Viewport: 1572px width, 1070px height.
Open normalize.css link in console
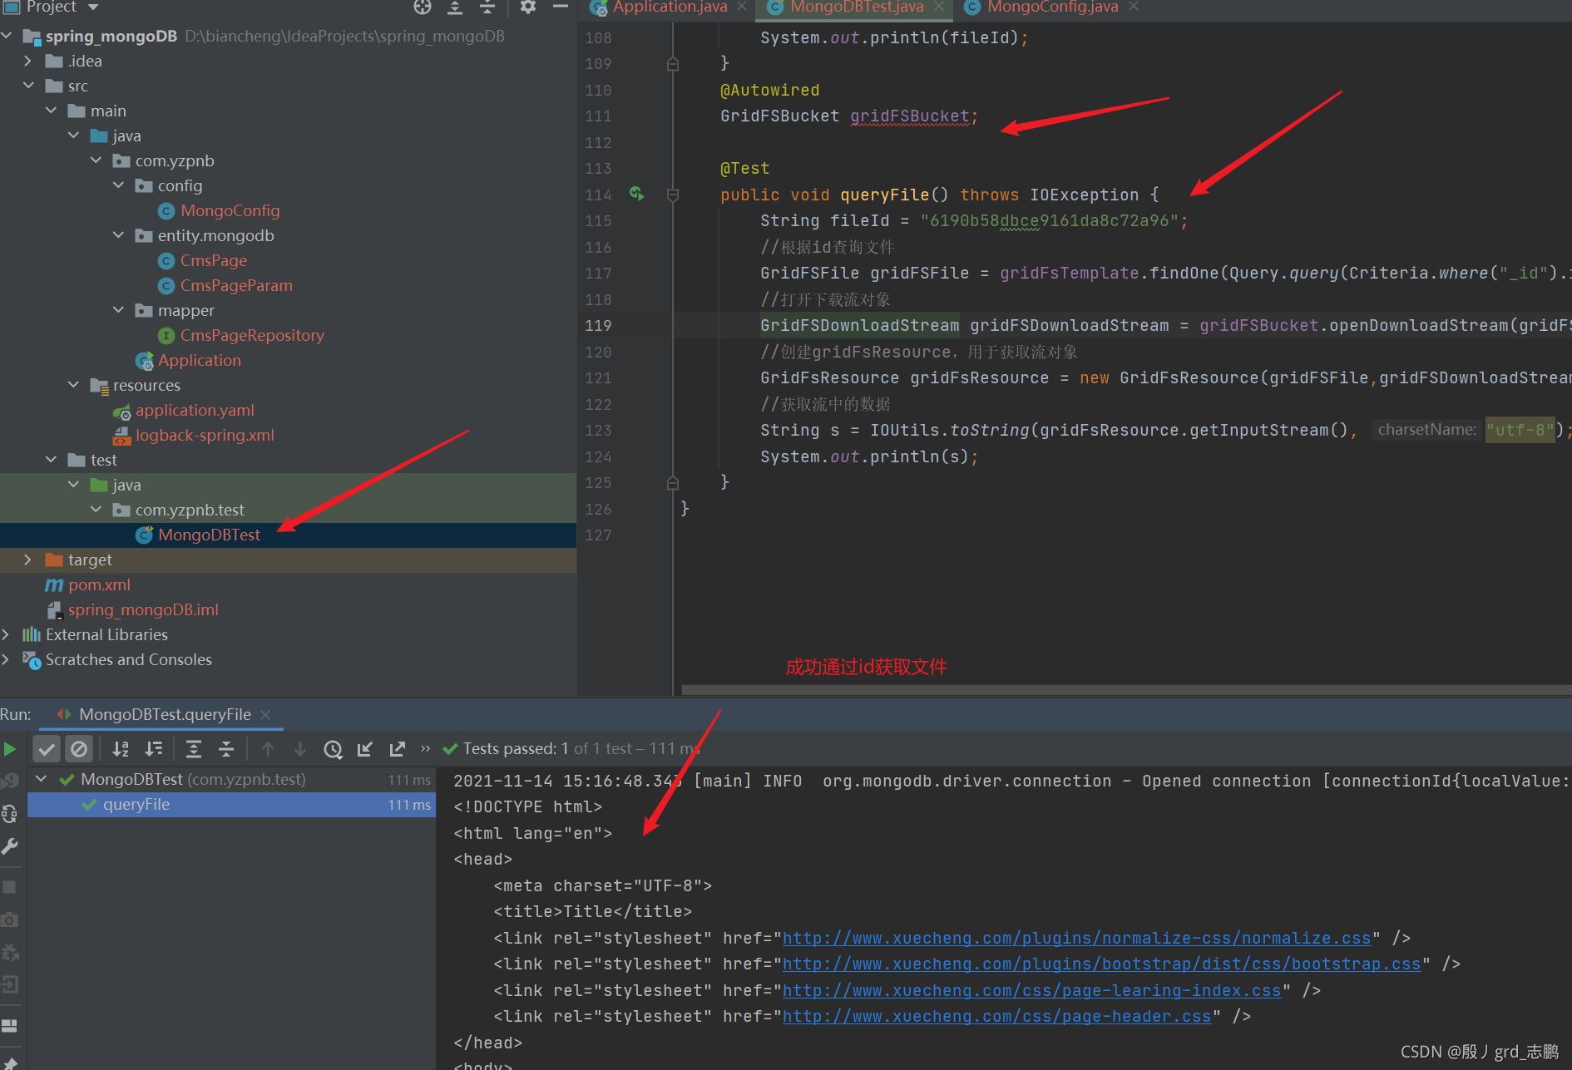pos(1077,938)
